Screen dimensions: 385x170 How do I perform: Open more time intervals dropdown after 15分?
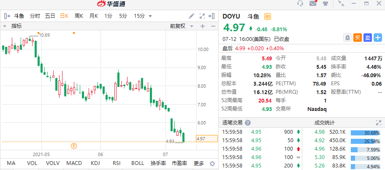tap(150, 16)
